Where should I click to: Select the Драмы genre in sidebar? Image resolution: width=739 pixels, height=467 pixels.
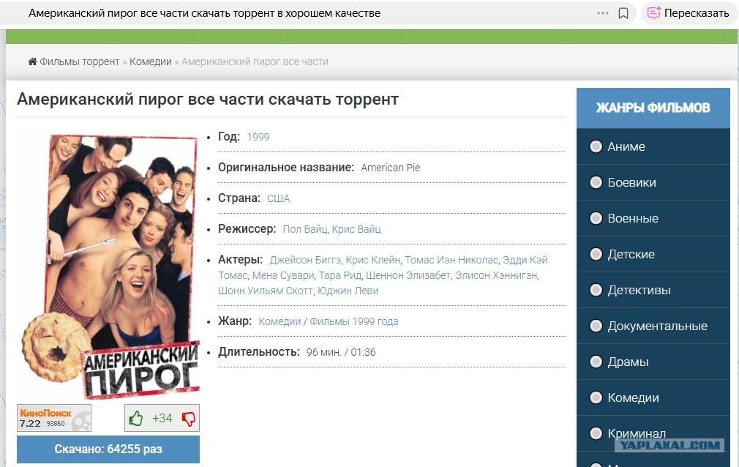[653, 362]
